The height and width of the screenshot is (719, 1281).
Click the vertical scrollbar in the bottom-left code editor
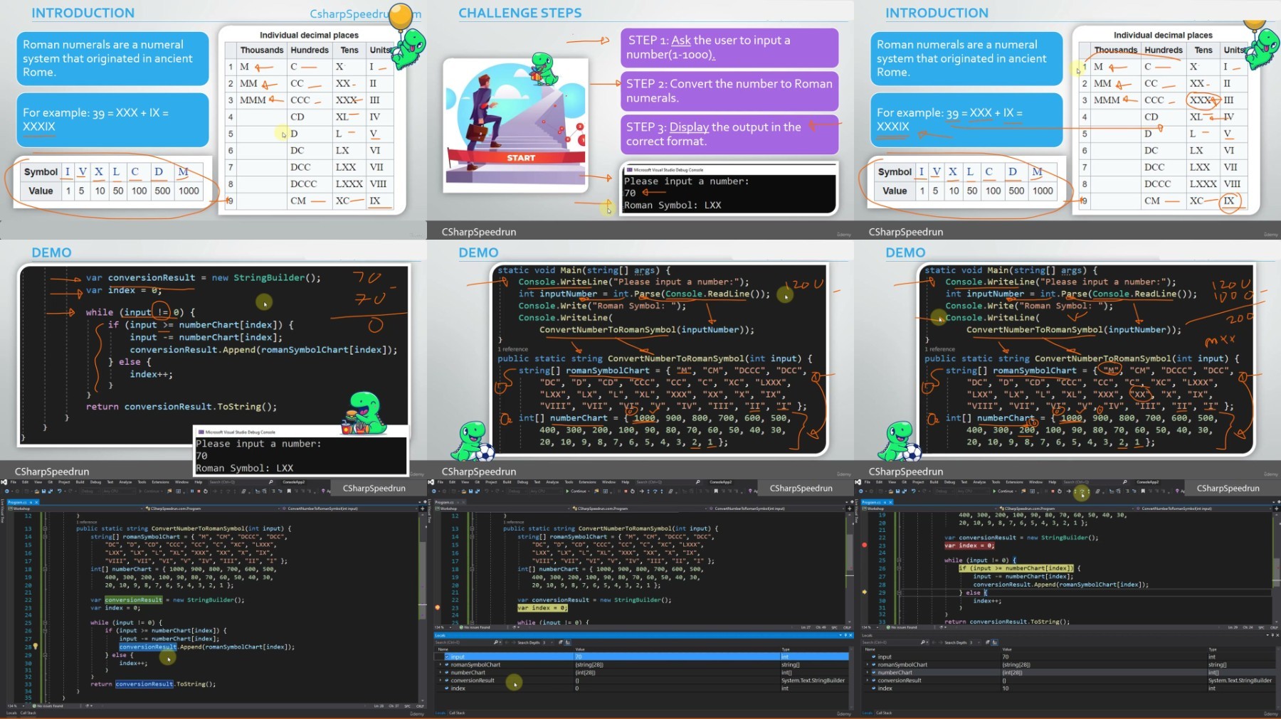click(x=423, y=569)
